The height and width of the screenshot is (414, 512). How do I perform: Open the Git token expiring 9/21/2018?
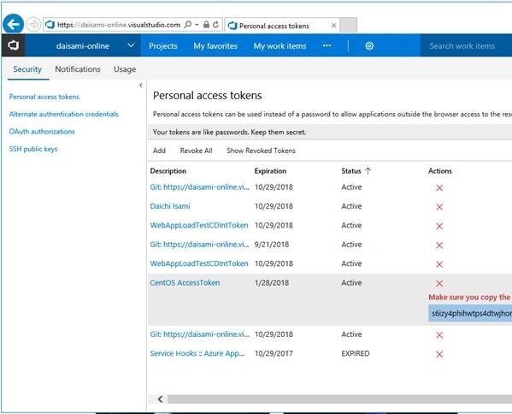coord(199,245)
